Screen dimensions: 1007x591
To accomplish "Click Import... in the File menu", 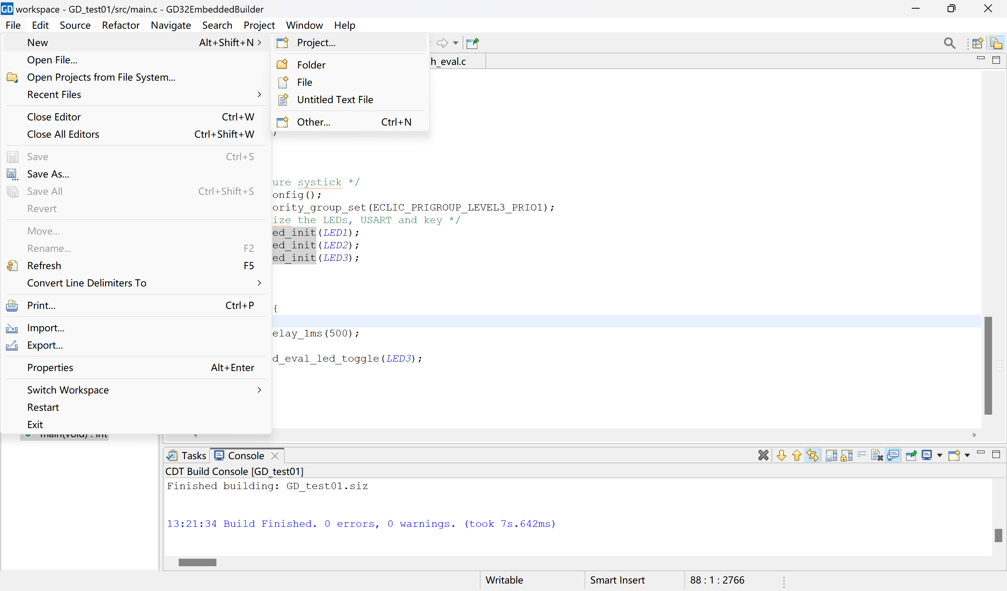I will point(46,328).
